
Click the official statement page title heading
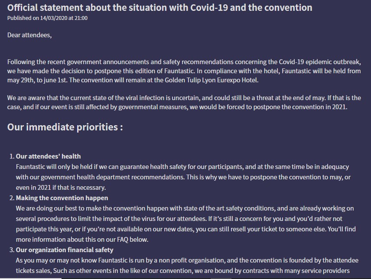159,7
